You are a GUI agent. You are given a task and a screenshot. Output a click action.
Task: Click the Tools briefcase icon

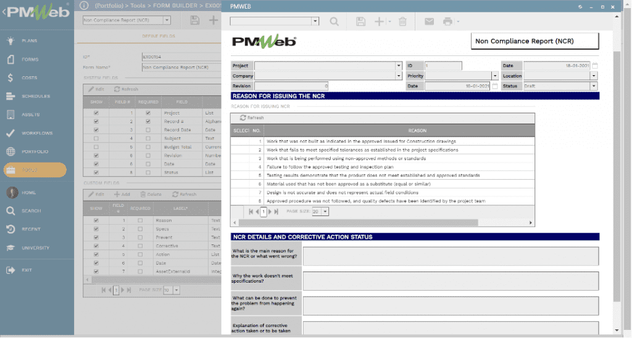11,170
